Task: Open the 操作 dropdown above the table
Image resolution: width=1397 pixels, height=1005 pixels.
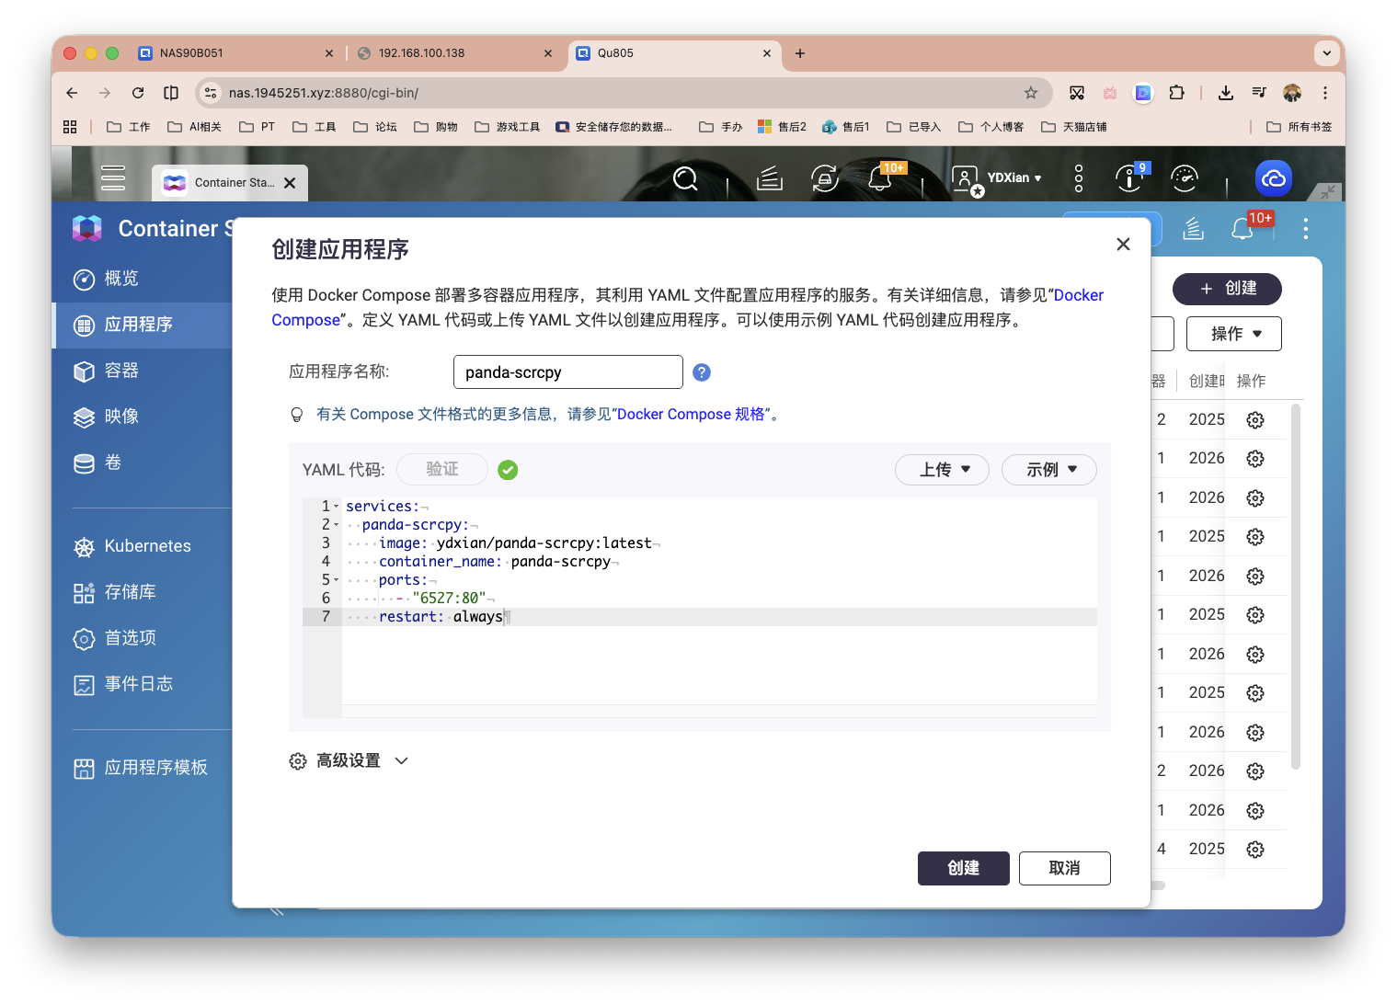Action: pos(1233,333)
